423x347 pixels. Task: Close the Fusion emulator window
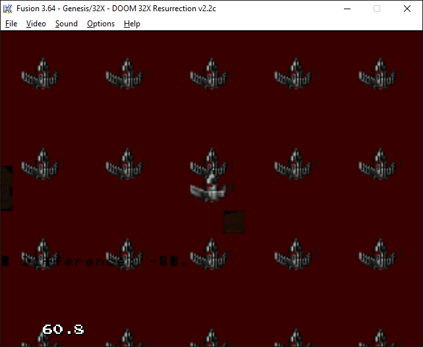pyautogui.click(x=407, y=9)
